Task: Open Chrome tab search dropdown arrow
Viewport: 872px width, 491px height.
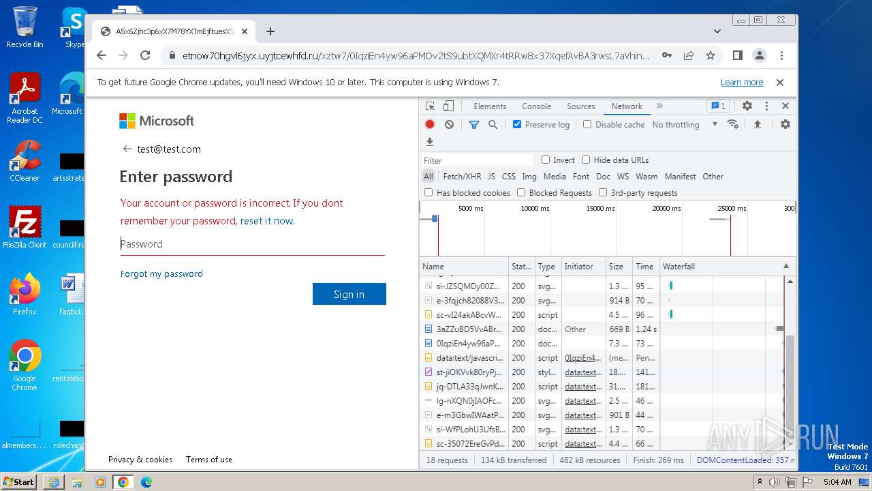Action: [x=717, y=31]
